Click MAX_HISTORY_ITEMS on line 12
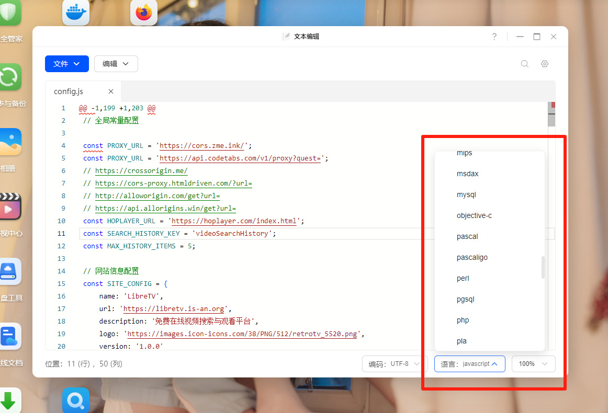Viewport: 608px width, 413px height. click(x=141, y=246)
